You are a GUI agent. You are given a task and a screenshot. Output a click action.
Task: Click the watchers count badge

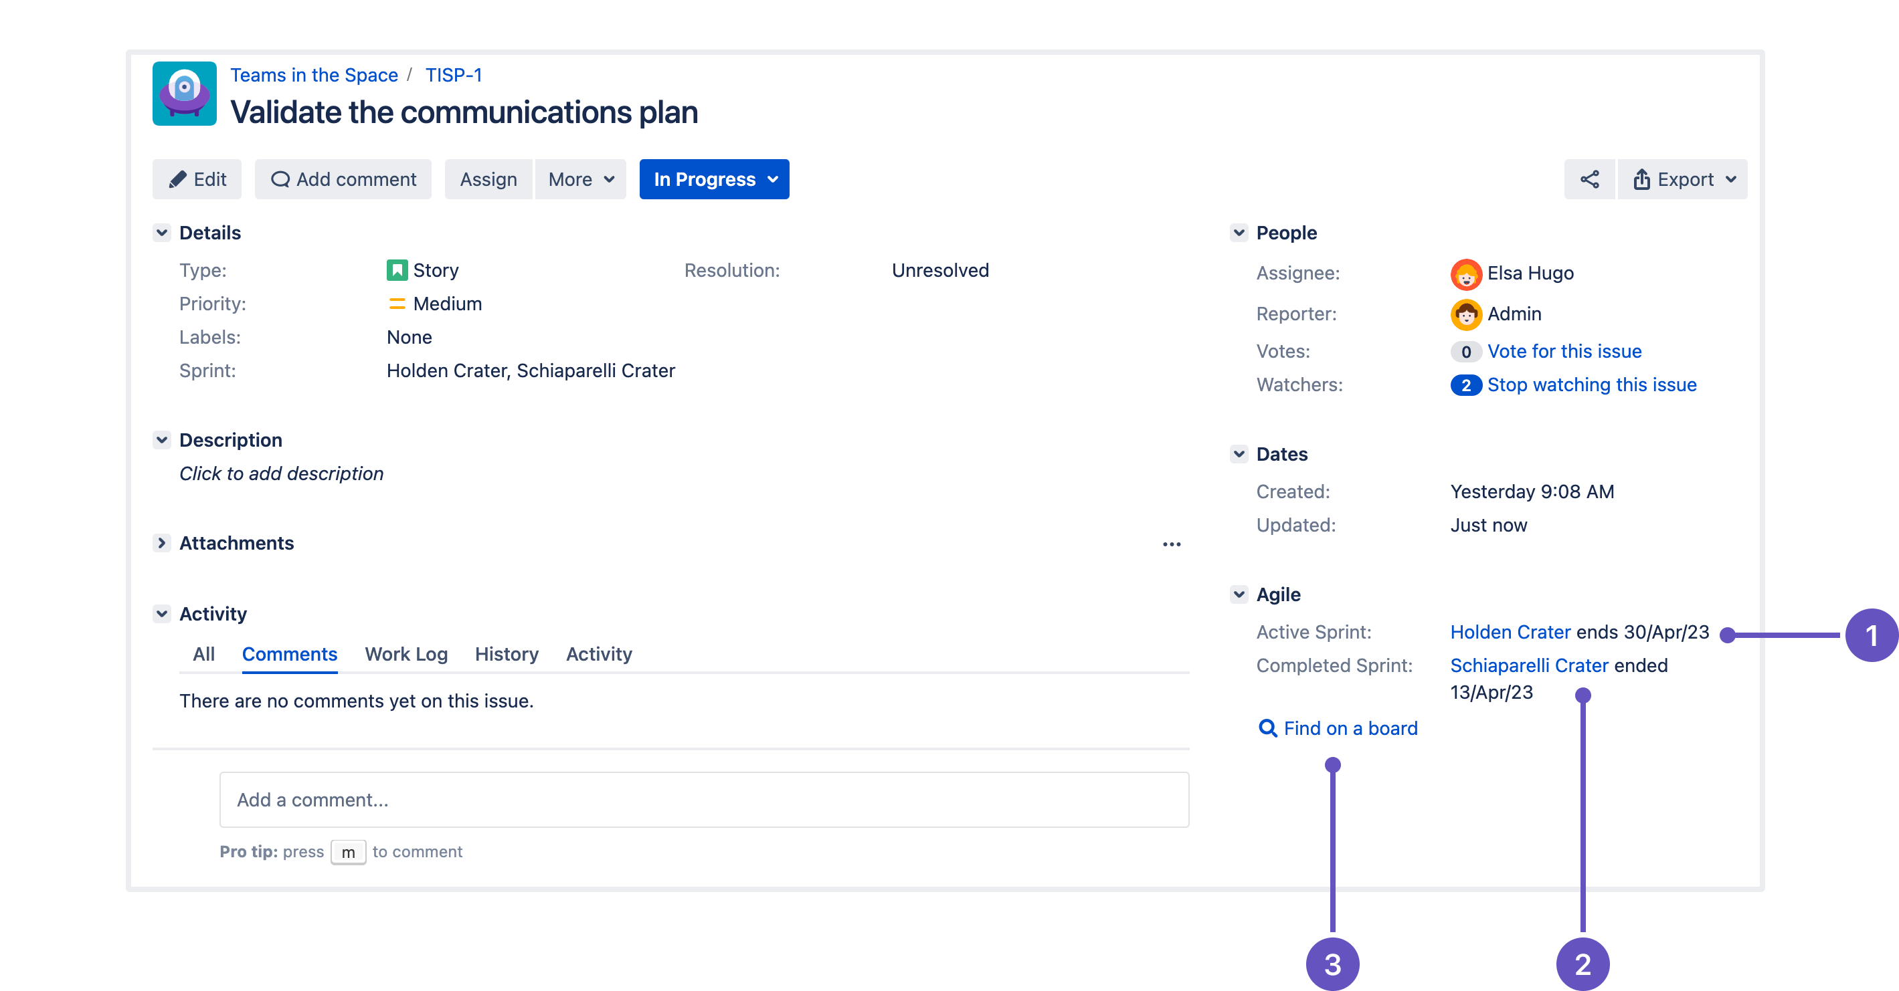(1465, 385)
